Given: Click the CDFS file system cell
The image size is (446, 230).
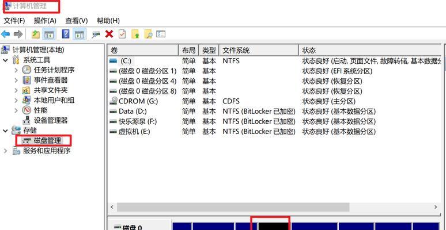Looking at the screenshot, I should [231, 101].
